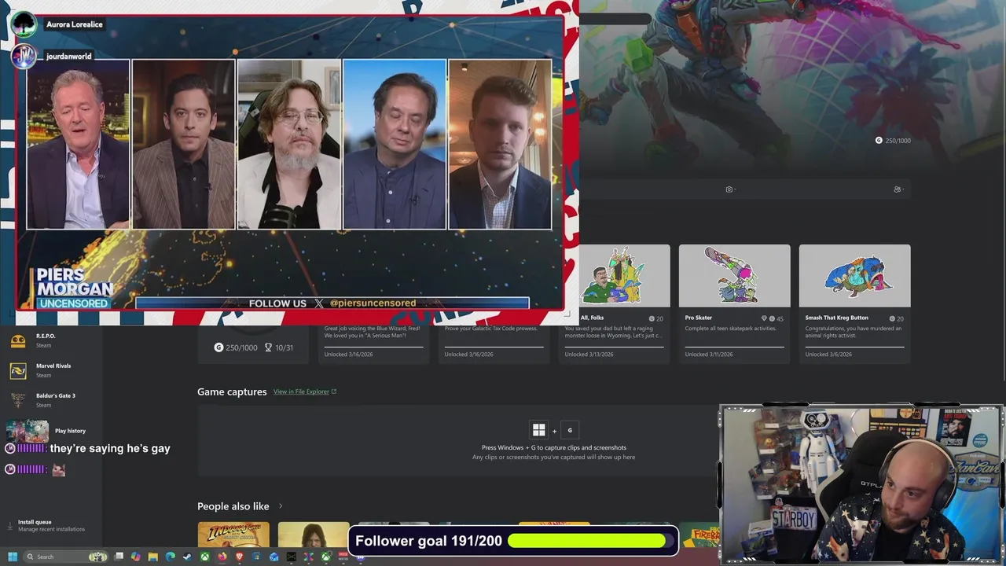Screen dimensions: 1006x566
Task: Select Baldur's Gate 3 in the game sidebar
Action: (x=52, y=400)
